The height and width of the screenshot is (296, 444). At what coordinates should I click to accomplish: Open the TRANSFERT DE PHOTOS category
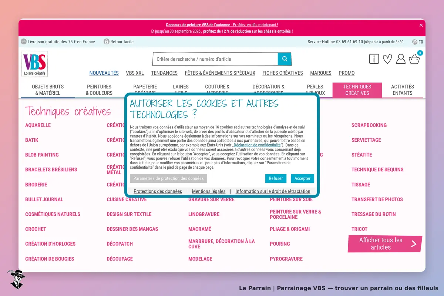click(377, 199)
